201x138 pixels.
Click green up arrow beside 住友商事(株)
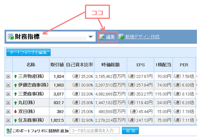[15, 120]
